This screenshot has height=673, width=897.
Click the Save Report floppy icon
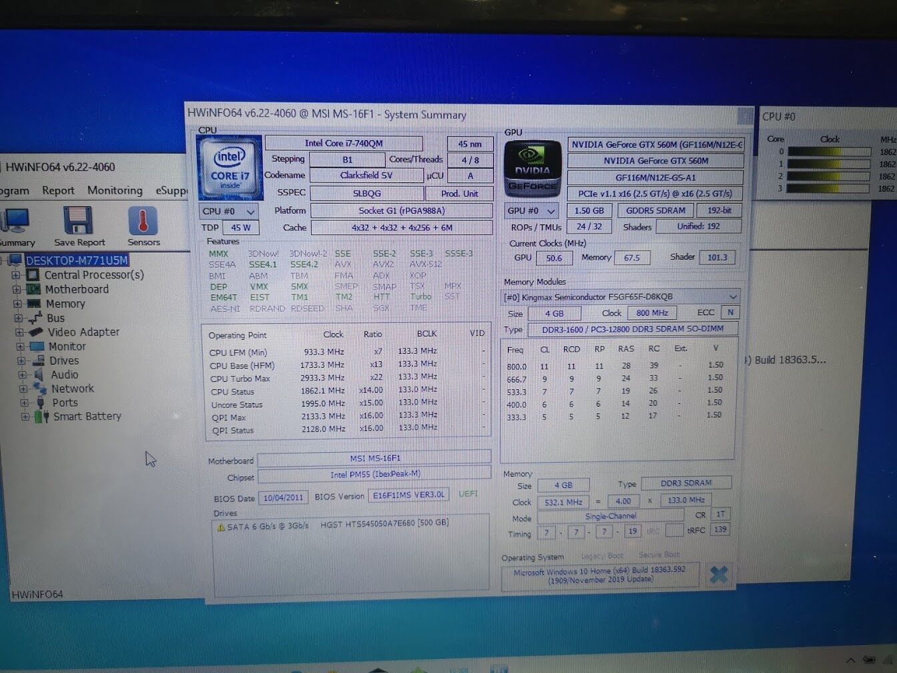(x=78, y=221)
